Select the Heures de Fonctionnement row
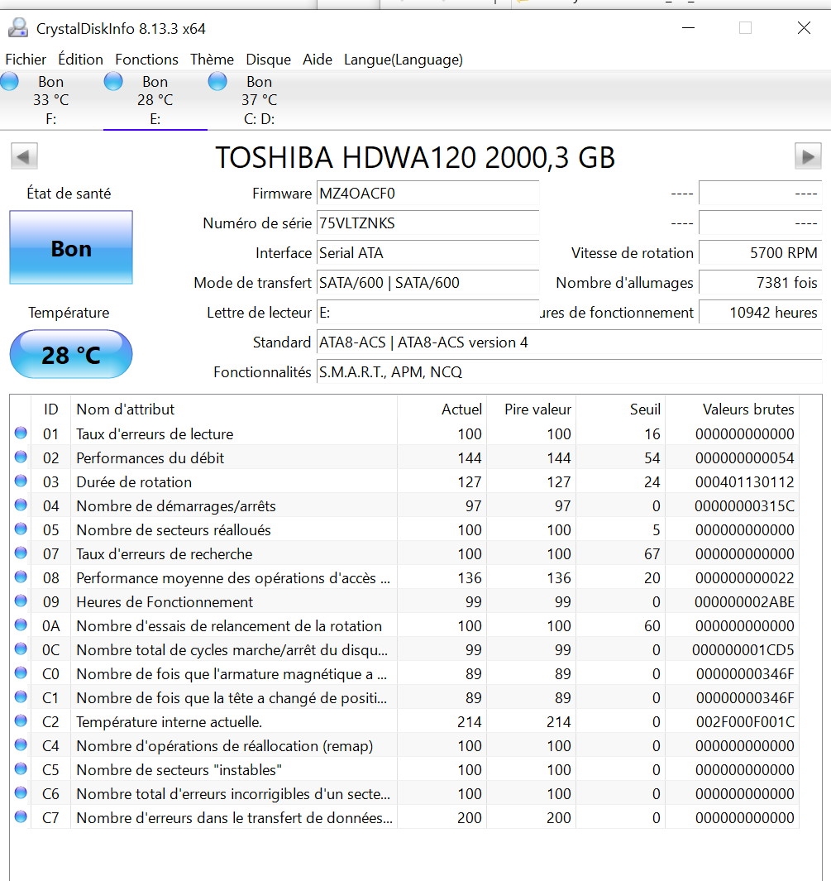Image resolution: width=831 pixels, height=881 pixels. tap(165, 601)
